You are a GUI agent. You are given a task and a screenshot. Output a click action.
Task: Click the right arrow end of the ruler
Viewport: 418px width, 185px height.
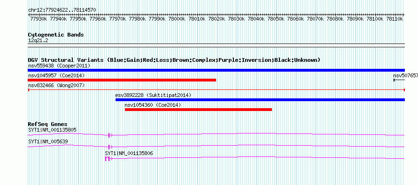[403, 15]
